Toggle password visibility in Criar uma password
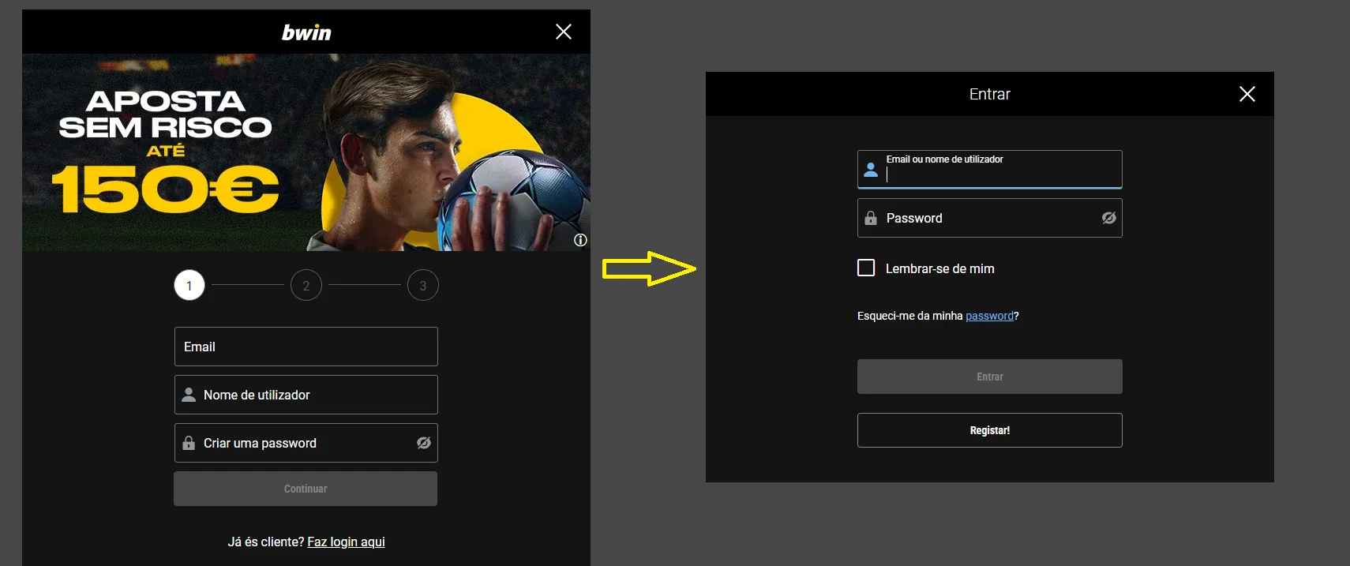 [424, 443]
